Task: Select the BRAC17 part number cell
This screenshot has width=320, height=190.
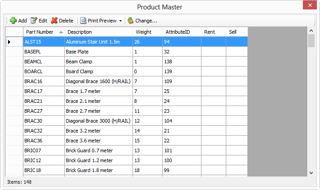Action: 44,91
